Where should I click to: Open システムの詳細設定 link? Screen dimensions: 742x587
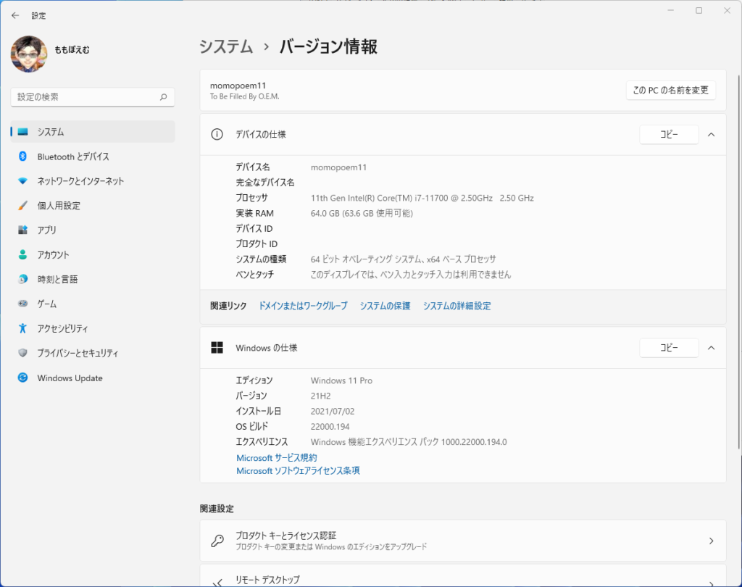(457, 306)
